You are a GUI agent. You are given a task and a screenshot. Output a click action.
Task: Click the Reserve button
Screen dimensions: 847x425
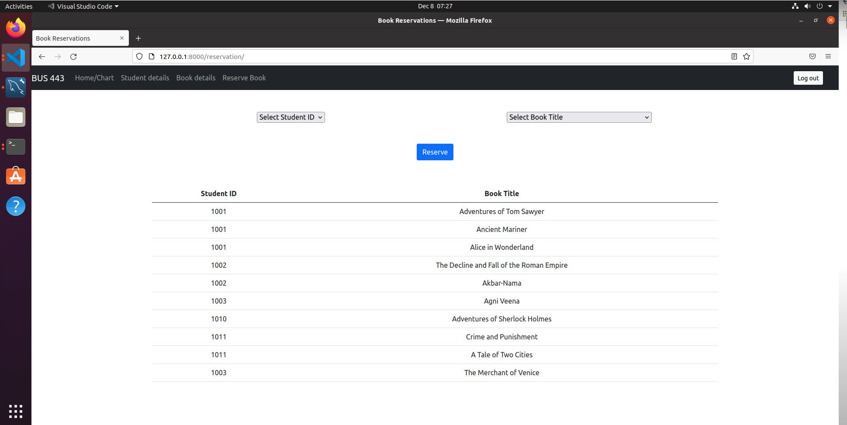pyautogui.click(x=435, y=152)
